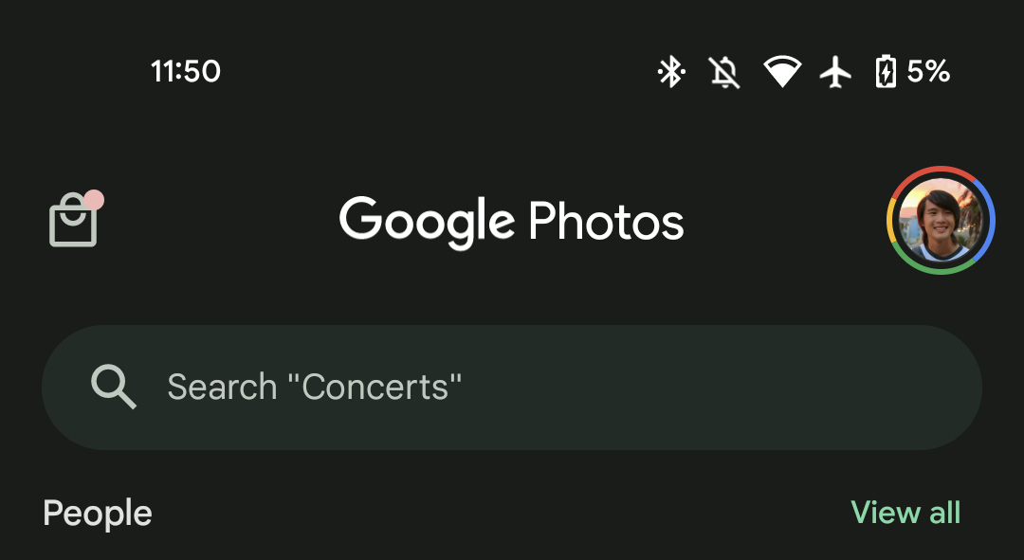The image size is (1024, 560).
Task: Tap the charging battery status icon
Action: pyautogui.click(x=885, y=72)
